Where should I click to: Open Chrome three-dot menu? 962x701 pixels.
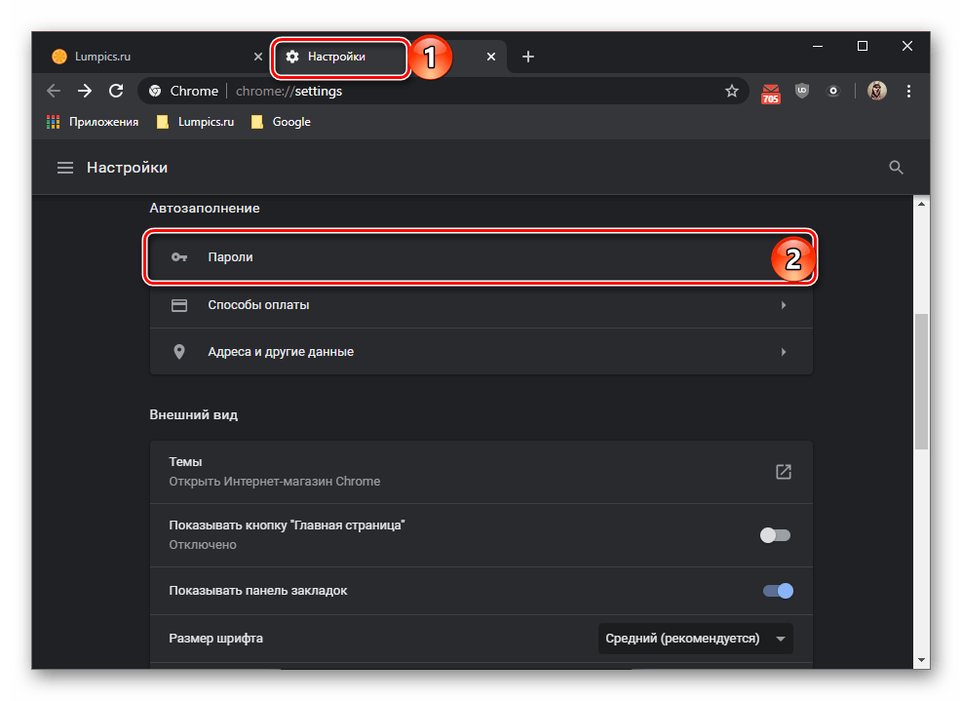908,91
